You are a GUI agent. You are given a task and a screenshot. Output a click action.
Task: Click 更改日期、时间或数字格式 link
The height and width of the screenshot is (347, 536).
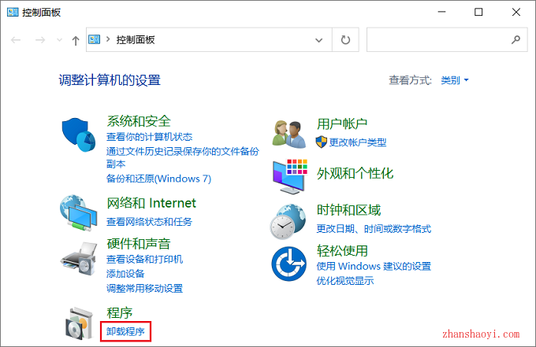(374, 229)
